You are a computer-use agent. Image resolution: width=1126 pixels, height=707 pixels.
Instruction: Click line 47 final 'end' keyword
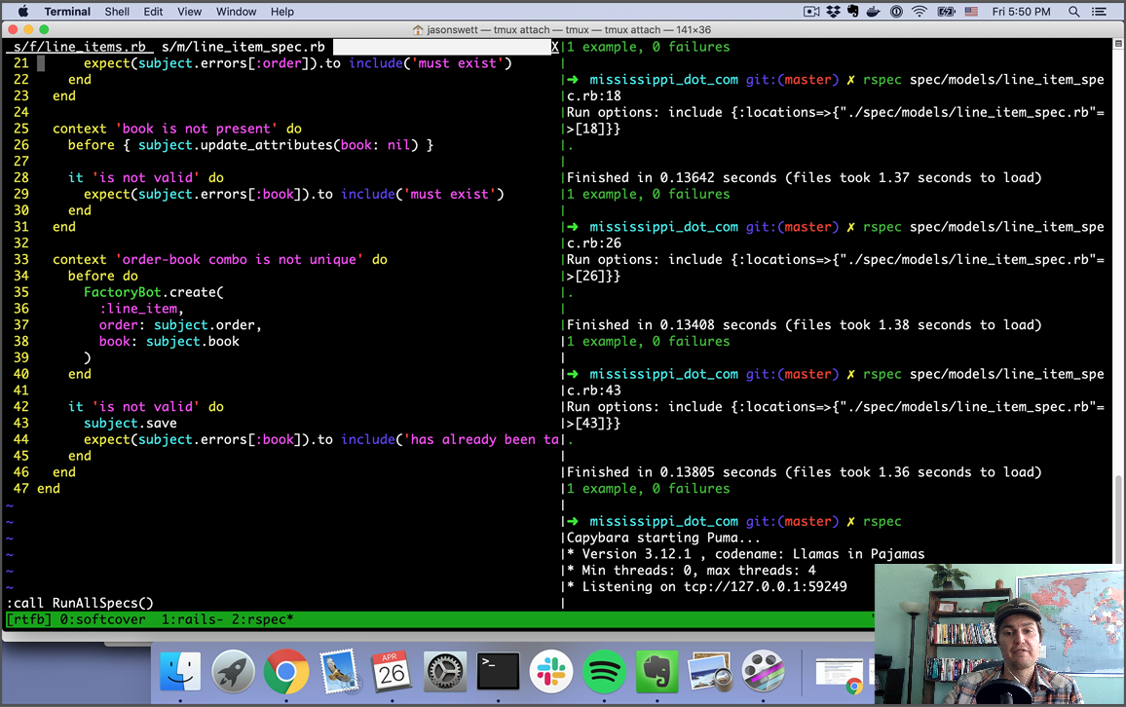pos(48,488)
